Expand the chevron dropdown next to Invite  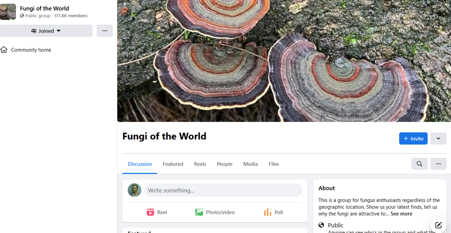(438, 139)
